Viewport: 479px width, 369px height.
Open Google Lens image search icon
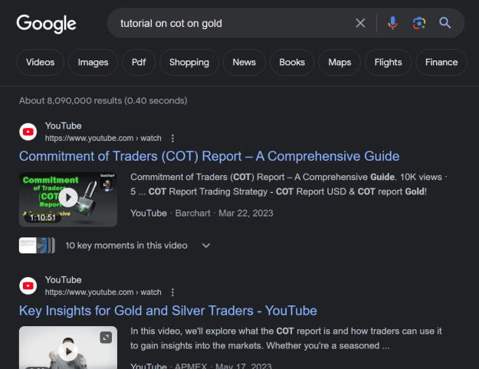point(418,23)
